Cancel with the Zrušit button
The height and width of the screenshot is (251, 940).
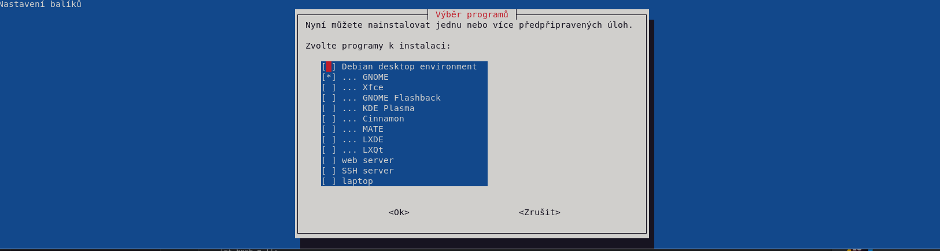[x=540, y=212]
